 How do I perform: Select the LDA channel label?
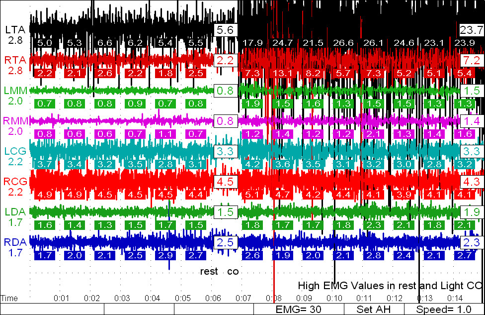click(x=15, y=212)
